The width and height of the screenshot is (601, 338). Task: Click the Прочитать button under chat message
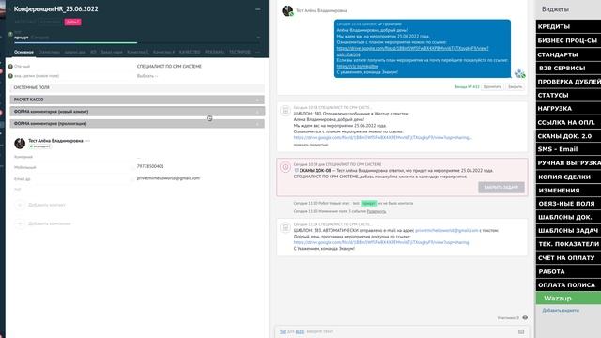[492, 87]
